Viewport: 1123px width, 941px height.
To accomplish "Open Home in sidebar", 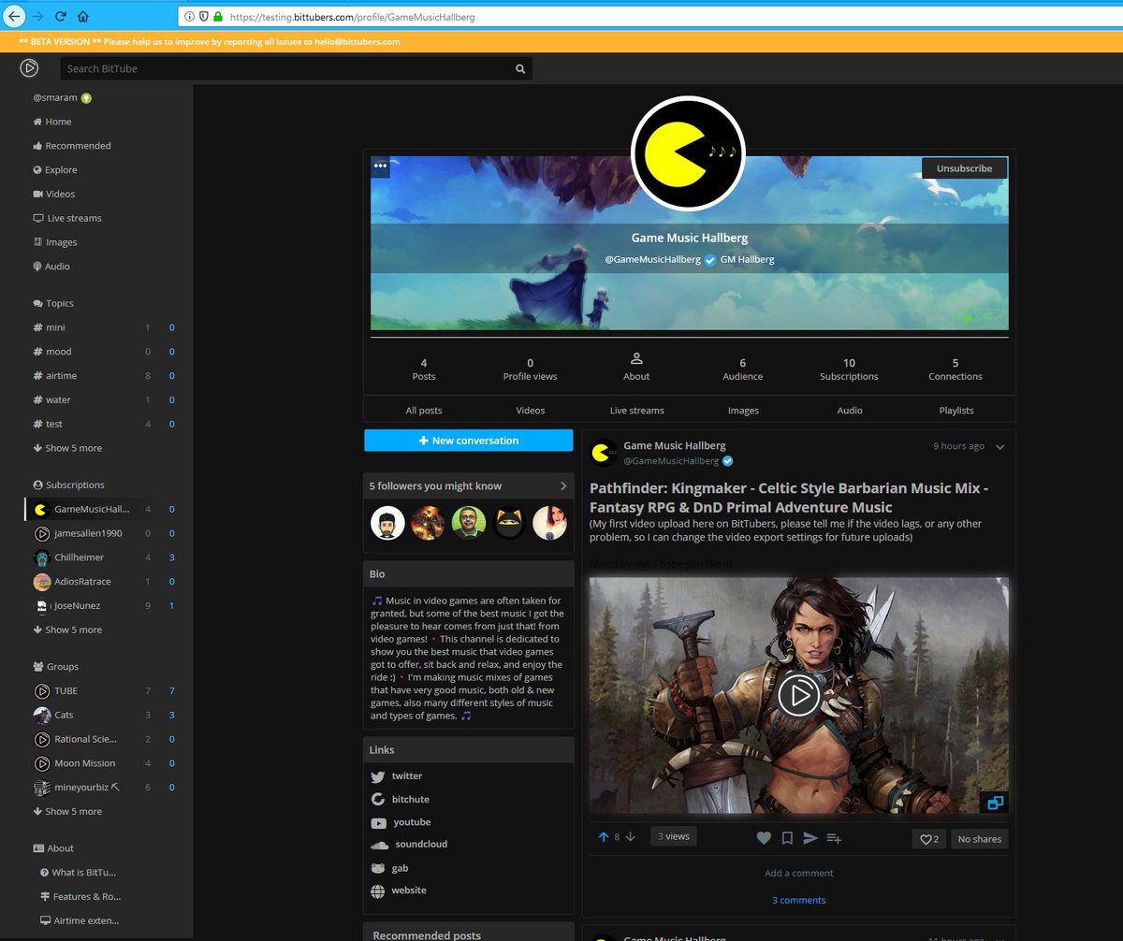I will point(51,122).
